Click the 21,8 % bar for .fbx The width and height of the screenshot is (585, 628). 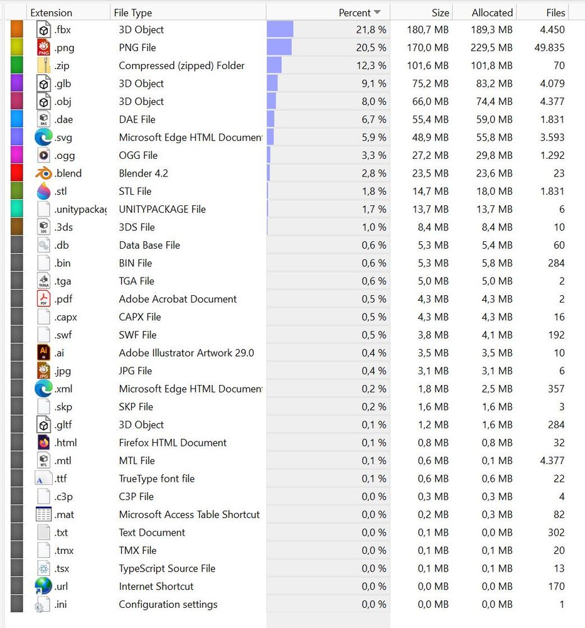tap(280, 30)
